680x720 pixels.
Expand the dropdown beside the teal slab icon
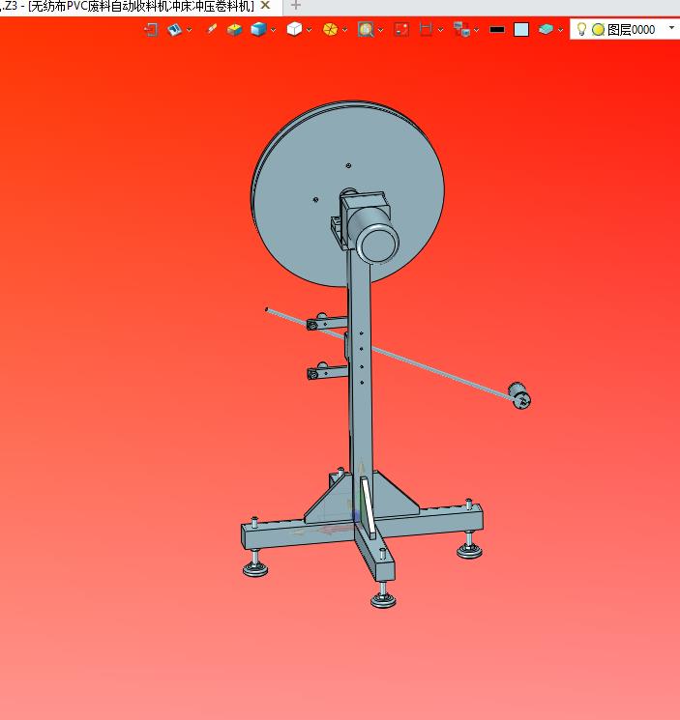tap(561, 30)
